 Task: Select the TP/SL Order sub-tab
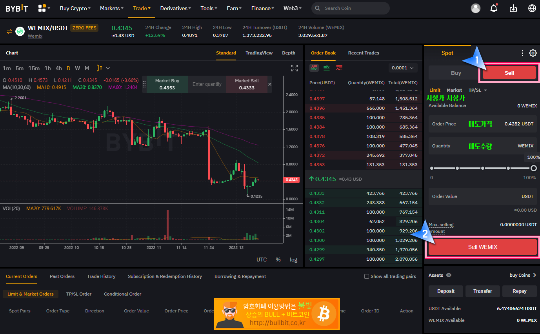(79, 294)
